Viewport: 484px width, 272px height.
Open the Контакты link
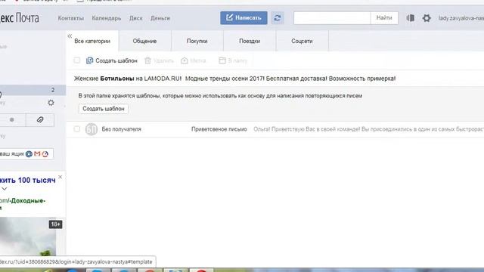[x=71, y=18]
